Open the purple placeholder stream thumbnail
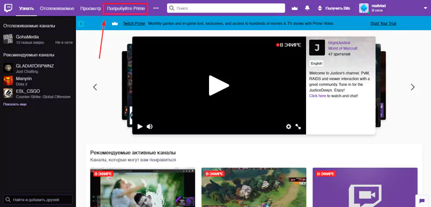The image size is (431, 207). (365, 187)
